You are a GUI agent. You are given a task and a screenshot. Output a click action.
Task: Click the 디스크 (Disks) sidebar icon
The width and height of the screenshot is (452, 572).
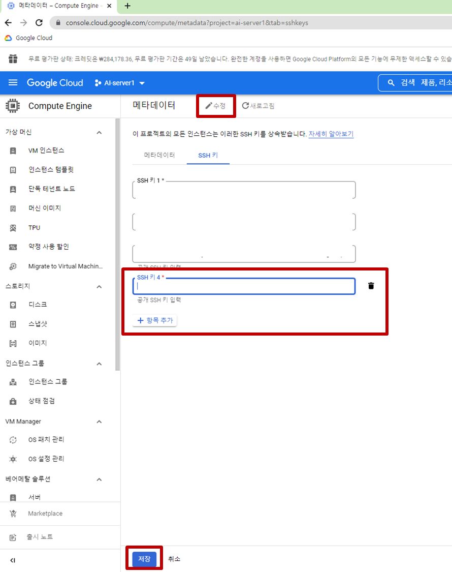(x=13, y=305)
